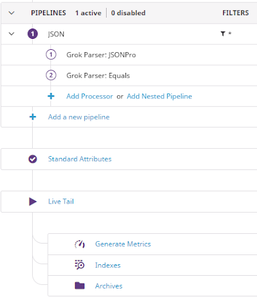Click the Standard Attributes checkmark icon
The width and height of the screenshot is (257, 297).
33,159
